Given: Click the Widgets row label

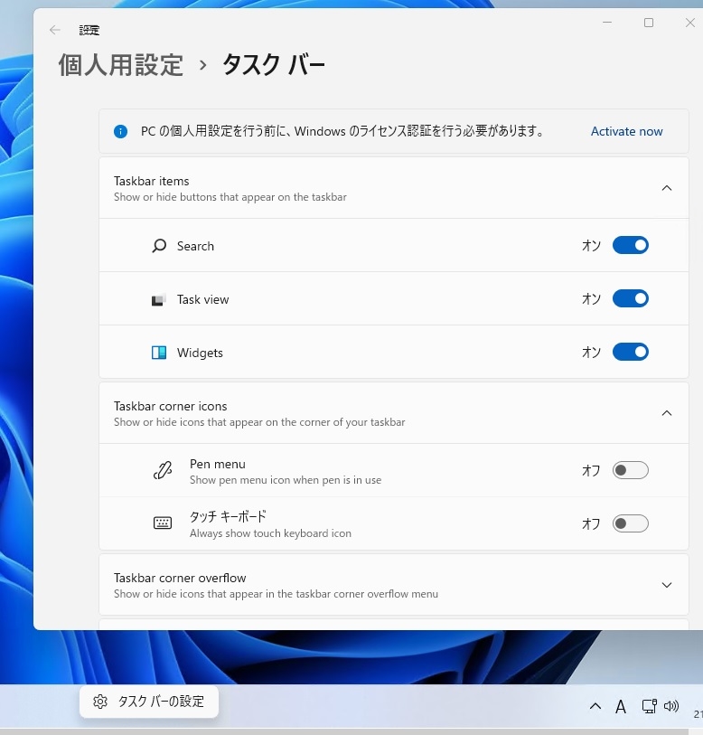Looking at the screenshot, I should click(200, 353).
